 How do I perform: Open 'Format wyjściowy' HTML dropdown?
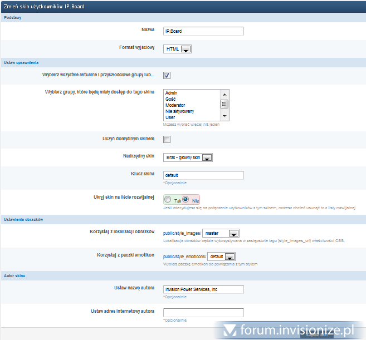coord(178,49)
